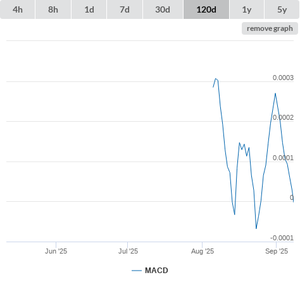The width and height of the screenshot is (300, 287).
Task: Click the Aug '25 axis label
Action: 203,251
